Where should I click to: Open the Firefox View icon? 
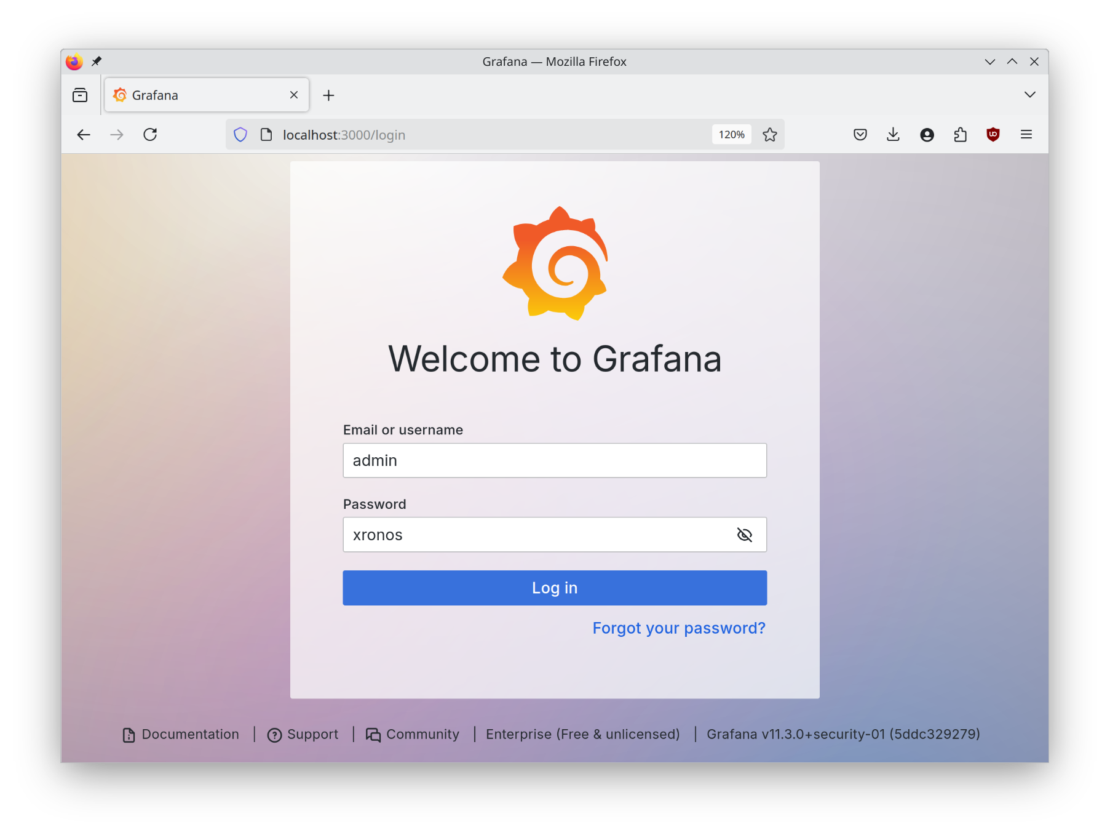80,95
